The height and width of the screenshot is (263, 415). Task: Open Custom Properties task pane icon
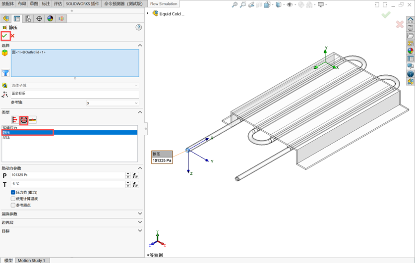coord(411,58)
